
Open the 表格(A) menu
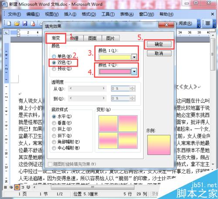(127, 14)
